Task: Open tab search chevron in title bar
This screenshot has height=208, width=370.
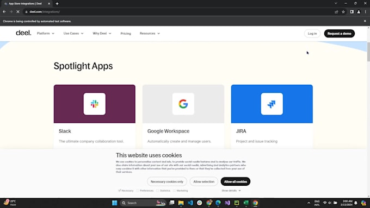Action: coord(336,3)
